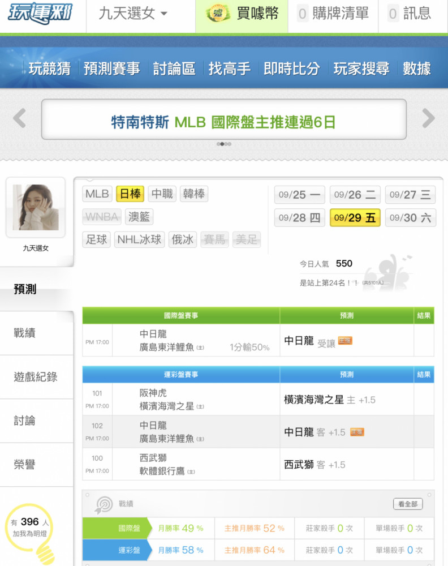448x566 pixels.
Task: Open the 玩運彩 site logo
Action: [40, 13]
